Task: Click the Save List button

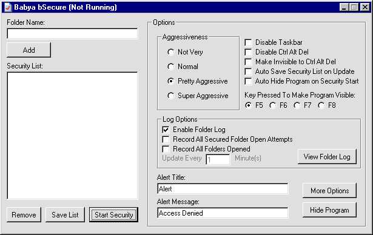Action: pyautogui.click(x=65, y=215)
